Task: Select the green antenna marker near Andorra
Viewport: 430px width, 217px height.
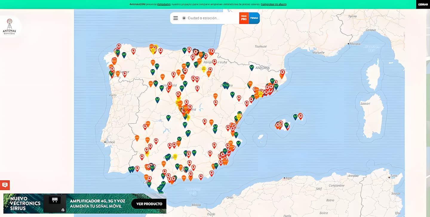Action: click(252, 67)
